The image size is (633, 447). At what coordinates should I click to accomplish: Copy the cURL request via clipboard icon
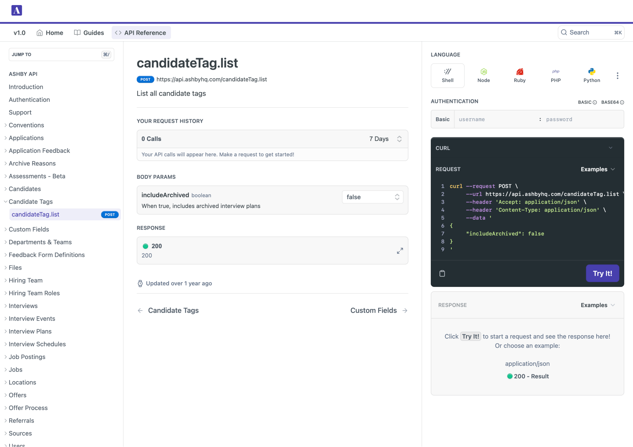coord(442,273)
